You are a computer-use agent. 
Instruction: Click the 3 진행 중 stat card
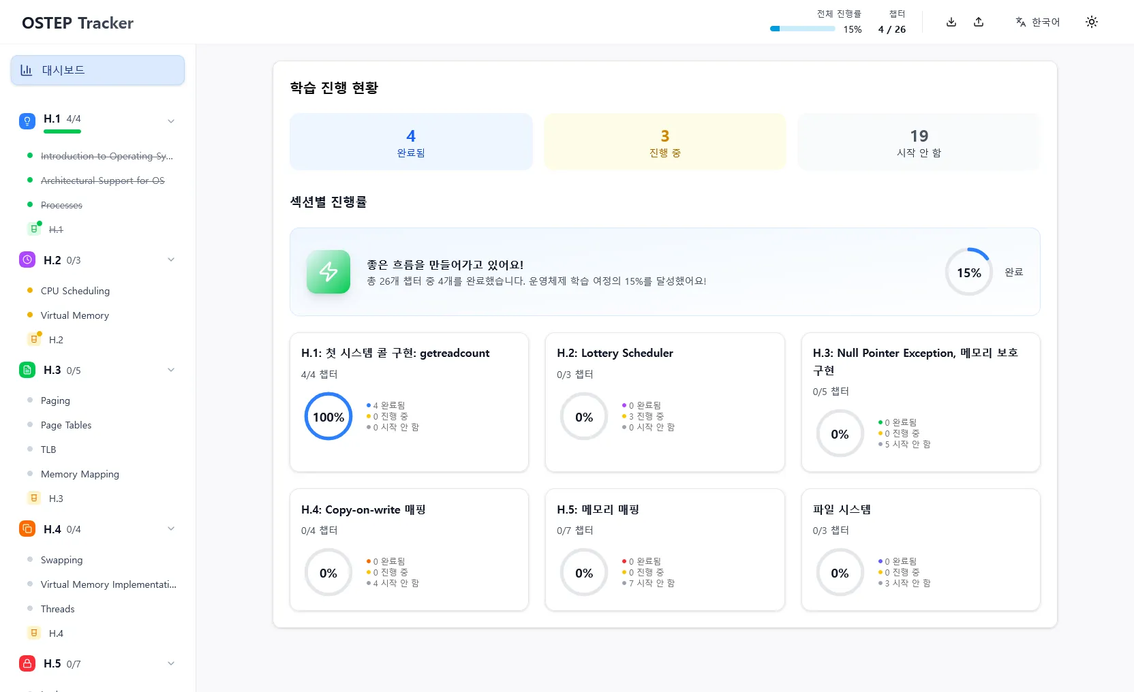pyautogui.click(x=665, y=142)
